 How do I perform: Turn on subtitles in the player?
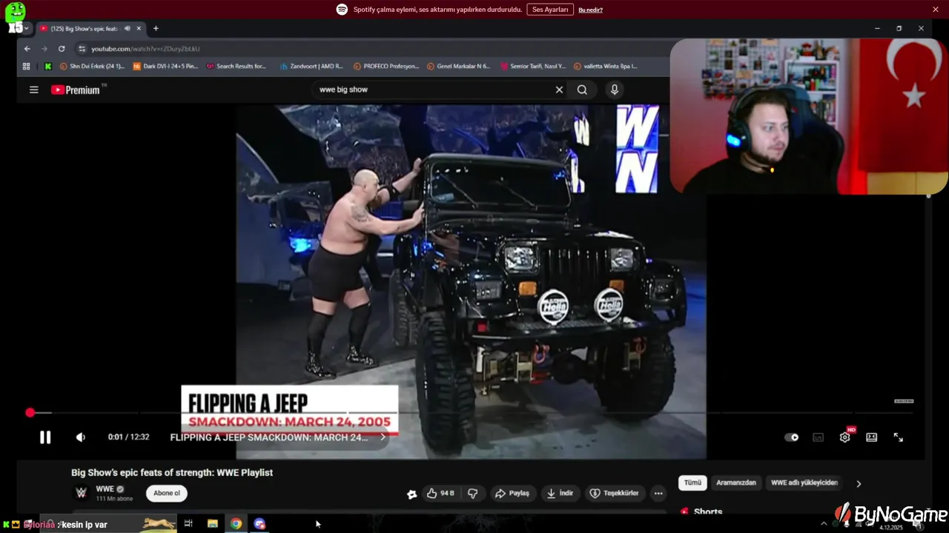click(818, 438)
